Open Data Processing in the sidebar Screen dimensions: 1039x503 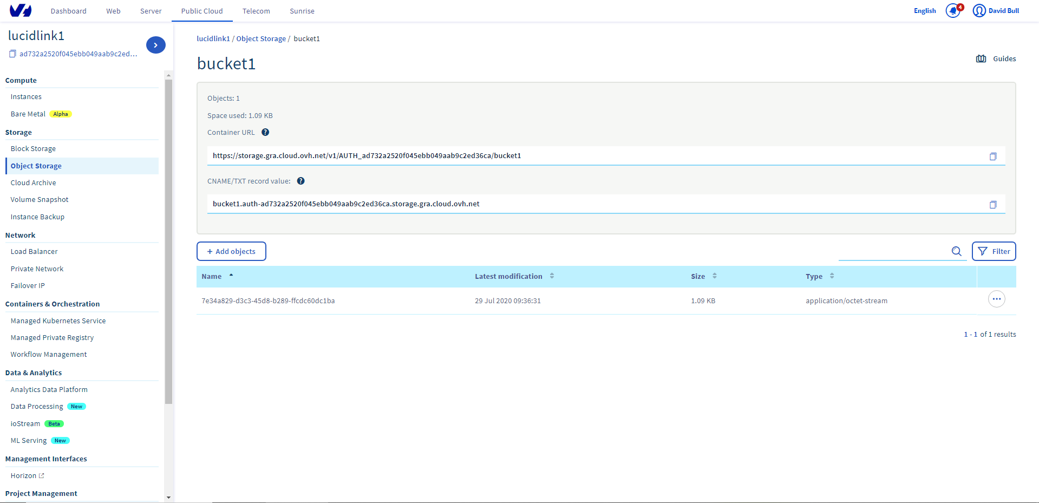coord(37,407)
